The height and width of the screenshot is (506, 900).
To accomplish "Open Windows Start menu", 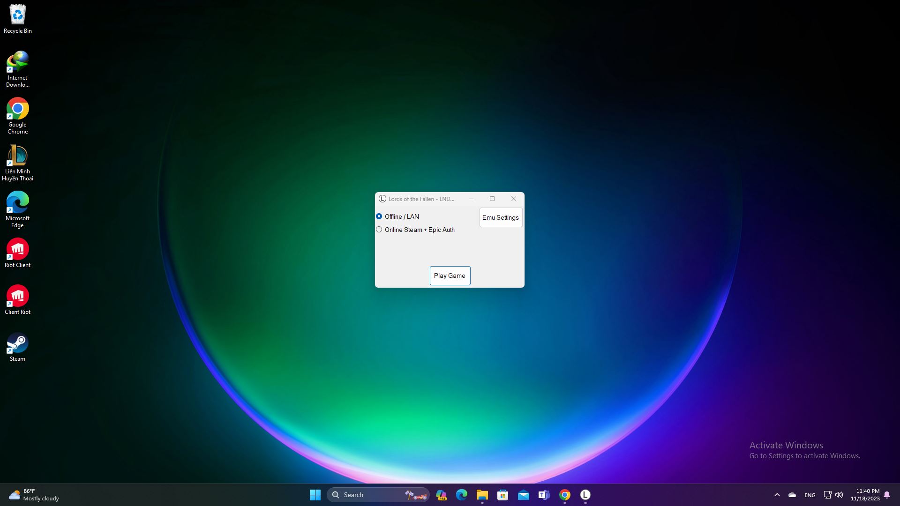I will (x=315, y=494).
